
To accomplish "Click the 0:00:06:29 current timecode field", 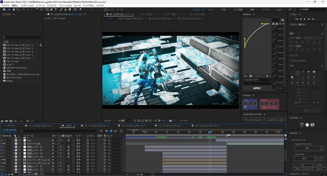I will [10, 130].
